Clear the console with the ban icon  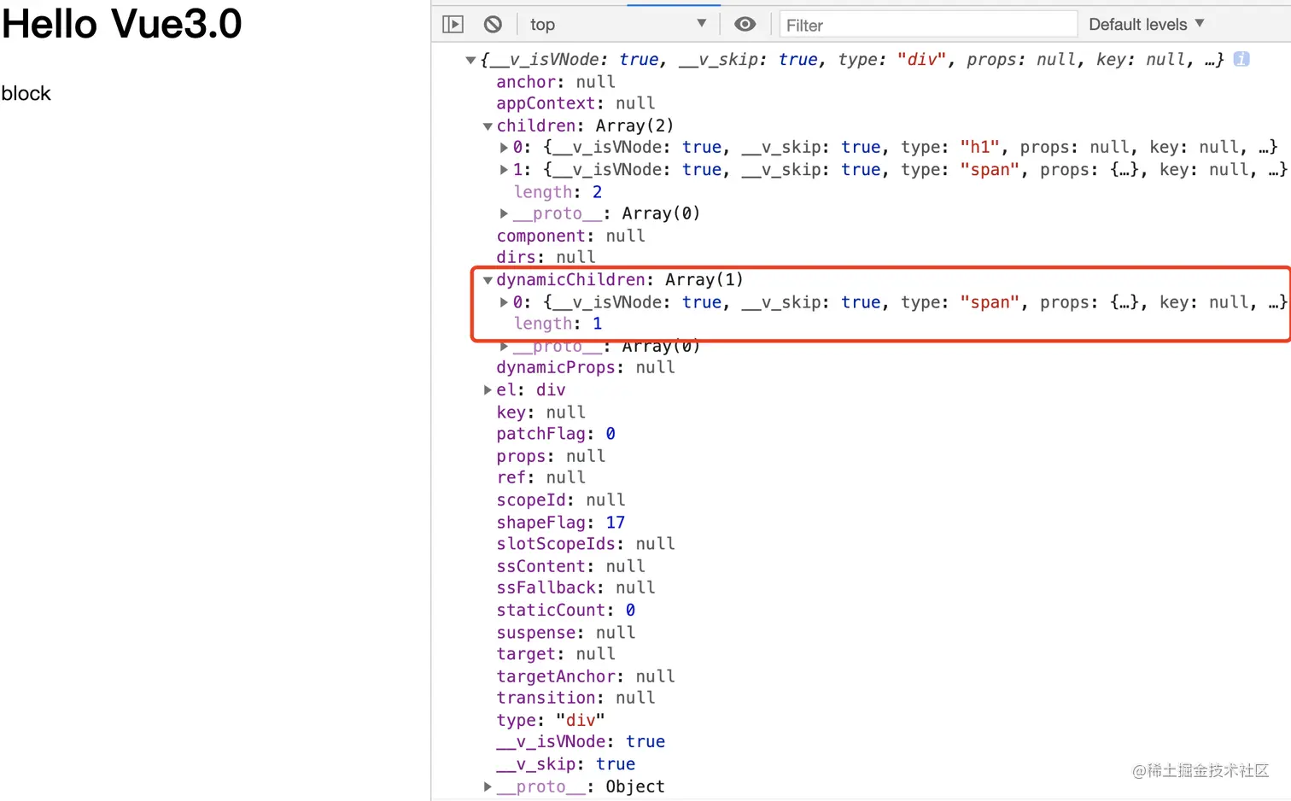(x=493, y=25)
